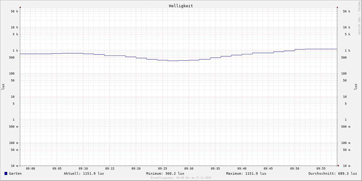Click the 09:15 tick label

click(x=110, y=169)
